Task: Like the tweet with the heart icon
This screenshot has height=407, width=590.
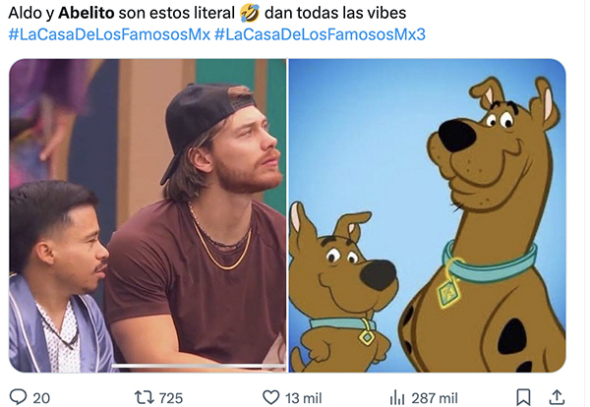Action: [x=270, y=397]
